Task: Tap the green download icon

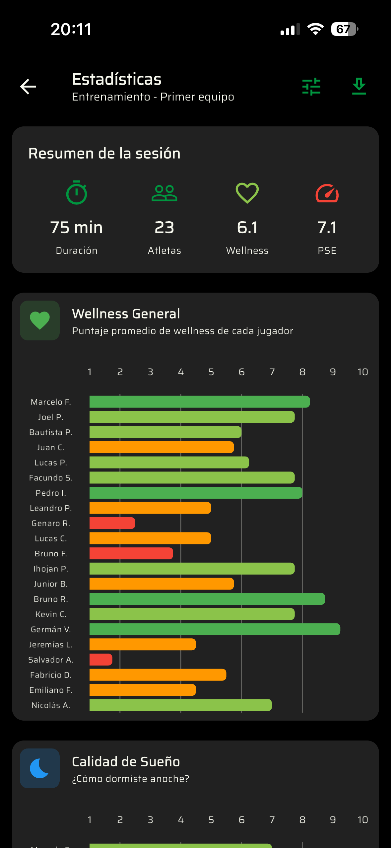Action: [359, 86]
